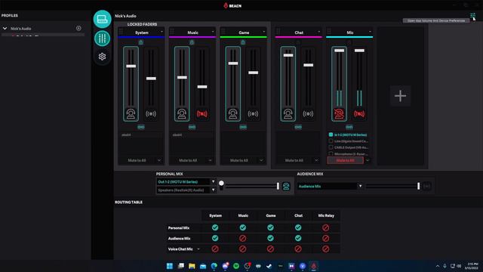Screen dimensions: 483x272
Task: Click the Personal Mix headphone monitor icon
Action: click(x=286, y=186)
